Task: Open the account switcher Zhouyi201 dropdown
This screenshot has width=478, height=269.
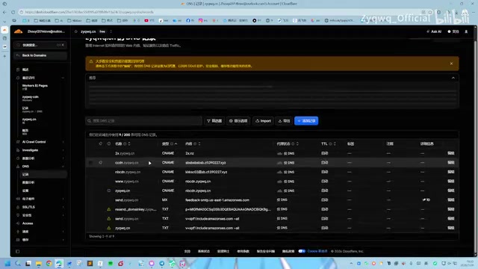Action: coord(46,31)
